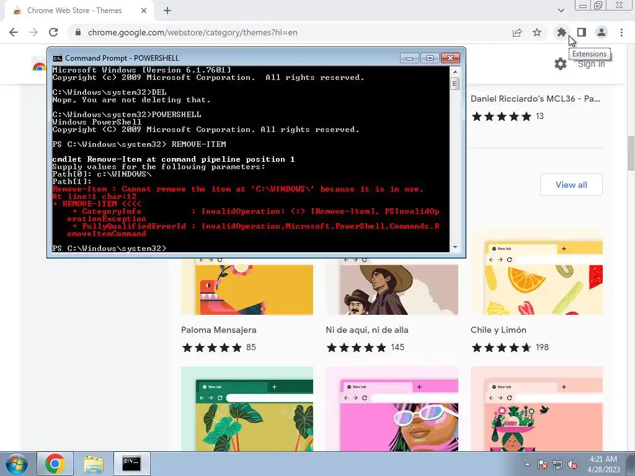Click the Paloma Mensajera title text
Screen dimensions: 635x476
pos(219,330)
